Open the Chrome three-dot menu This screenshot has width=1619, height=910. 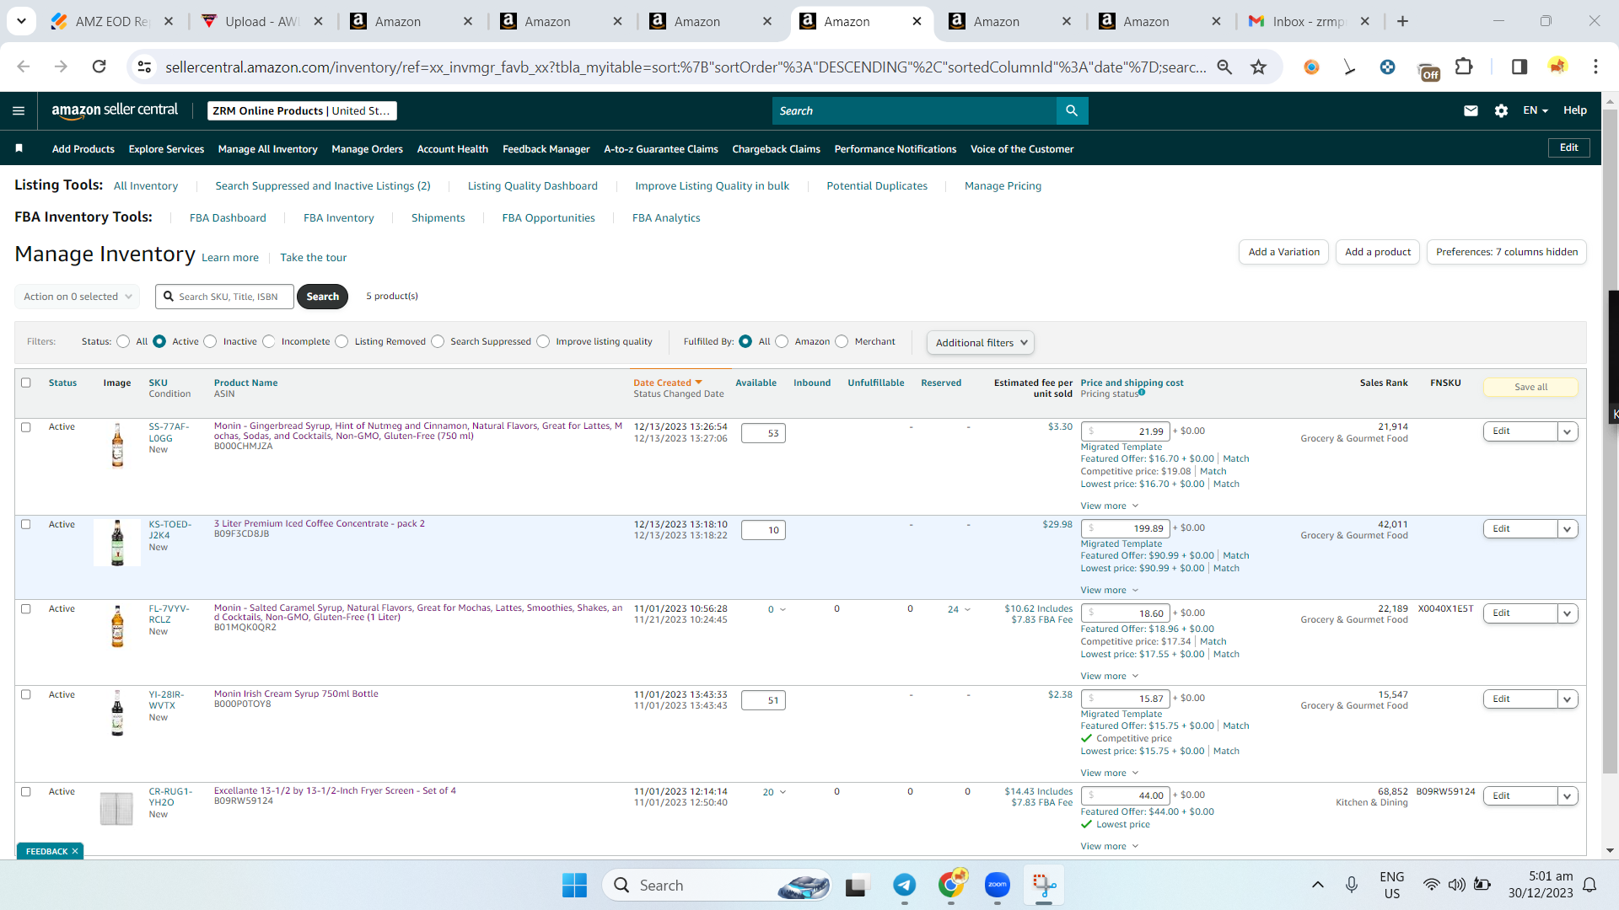tap(1595, 67)
